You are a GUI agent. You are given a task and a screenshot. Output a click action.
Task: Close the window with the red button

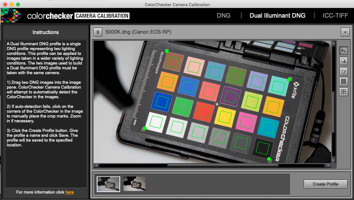(5, 4)
